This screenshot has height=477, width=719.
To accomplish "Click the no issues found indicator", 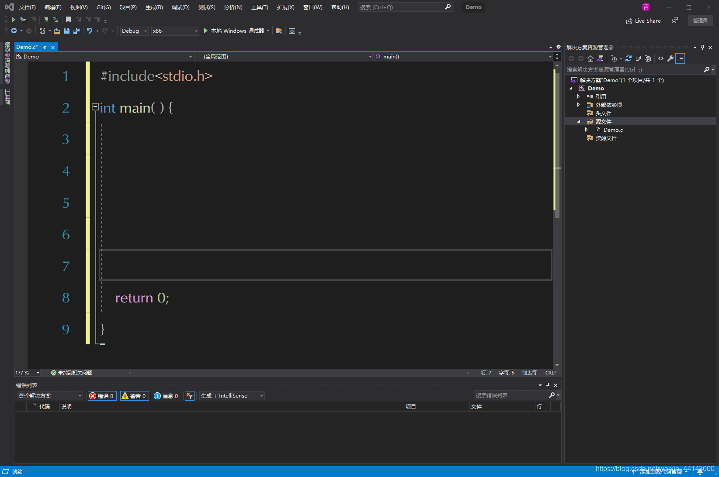I will 71,373.
